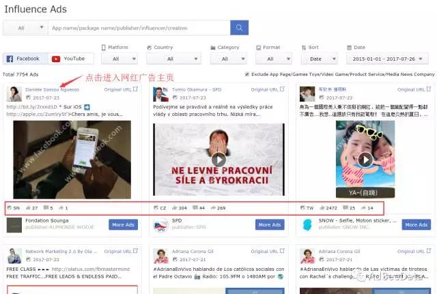The image size is (437, 294).
Task: Switch to the Facebook tab
Action: 23,59
